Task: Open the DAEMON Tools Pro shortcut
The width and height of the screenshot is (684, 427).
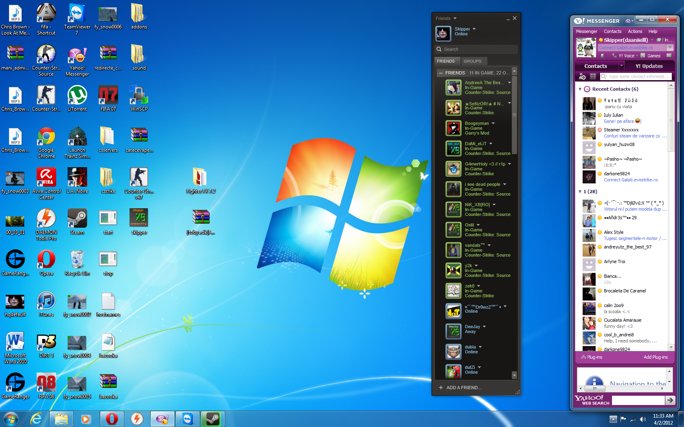Action: point(46,224)
